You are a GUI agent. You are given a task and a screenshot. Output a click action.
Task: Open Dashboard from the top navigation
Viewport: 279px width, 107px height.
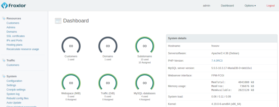point(227,6)
